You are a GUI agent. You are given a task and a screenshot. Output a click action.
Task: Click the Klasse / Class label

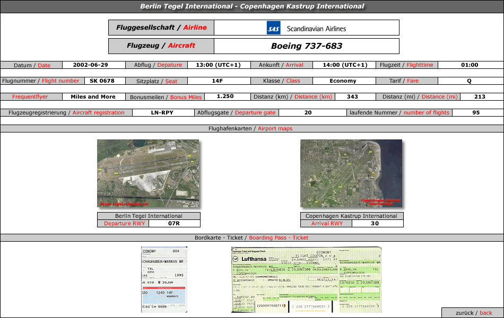(281, 81)
